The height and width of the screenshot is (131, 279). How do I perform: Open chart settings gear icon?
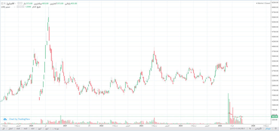pyautogui.click(x=275, y=129)
